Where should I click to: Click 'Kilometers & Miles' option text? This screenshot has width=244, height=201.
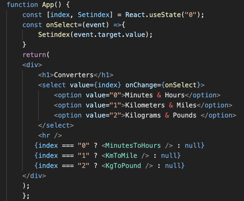[161, 105]
